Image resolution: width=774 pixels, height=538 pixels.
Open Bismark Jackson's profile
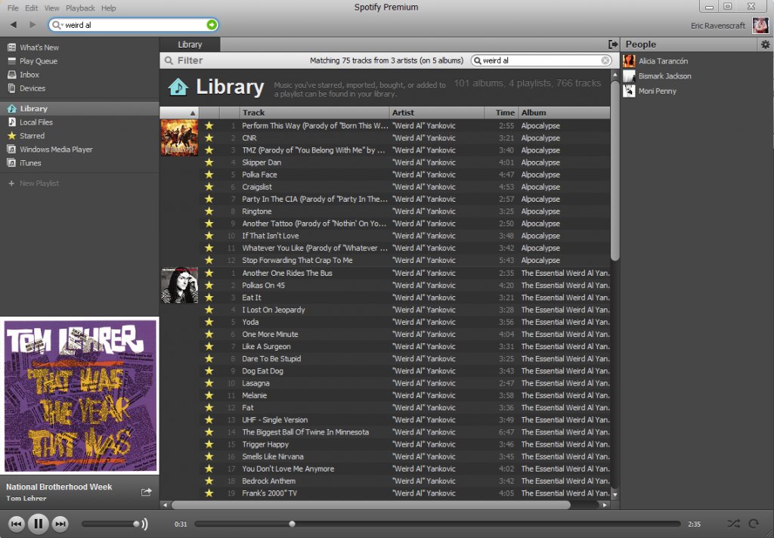[664, 76]
